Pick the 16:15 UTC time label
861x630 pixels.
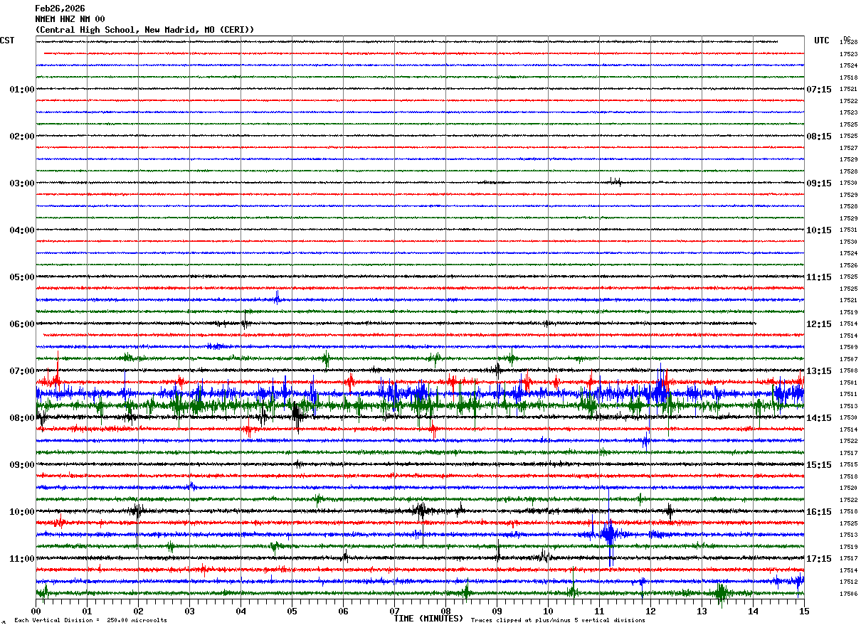click(x=819, y=512)
